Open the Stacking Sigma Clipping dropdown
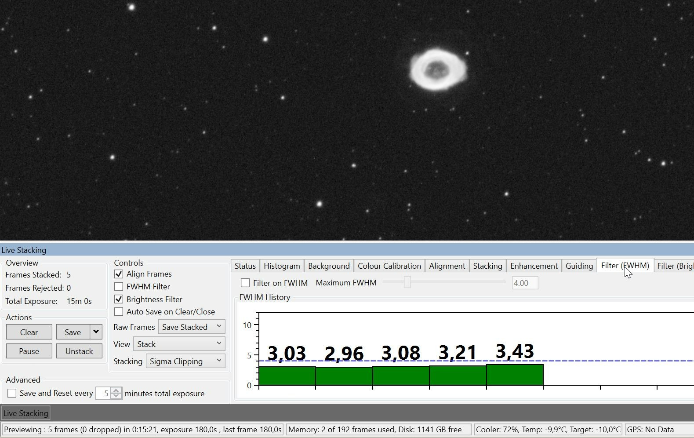694x438 pixels. [185, 361]
